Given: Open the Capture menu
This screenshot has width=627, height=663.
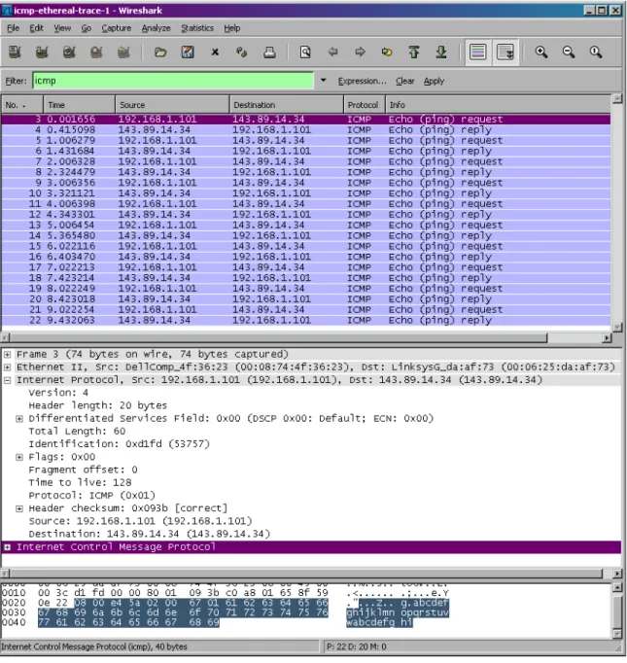Looking at the screenshot, I should tap(117, 28).
